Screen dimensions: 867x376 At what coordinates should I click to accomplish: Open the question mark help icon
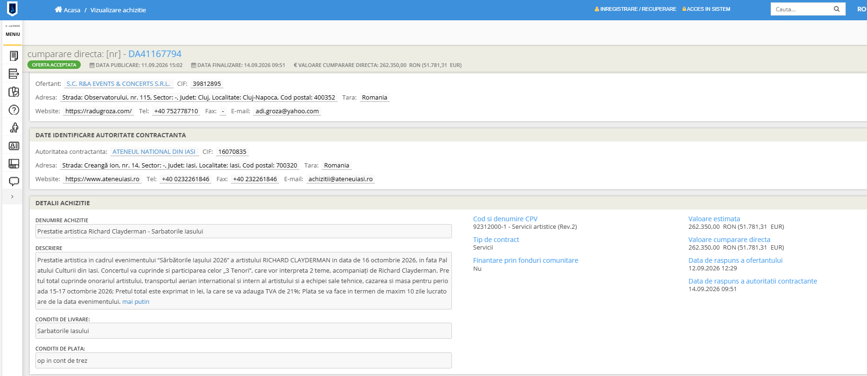[x=14, y=110]
